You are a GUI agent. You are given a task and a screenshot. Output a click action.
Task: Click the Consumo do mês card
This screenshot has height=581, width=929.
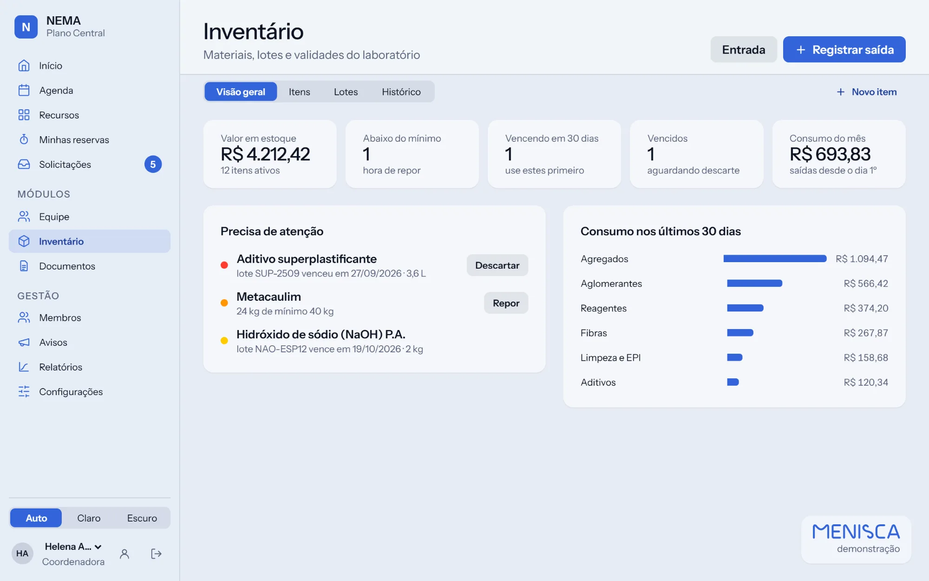(839, 154)
